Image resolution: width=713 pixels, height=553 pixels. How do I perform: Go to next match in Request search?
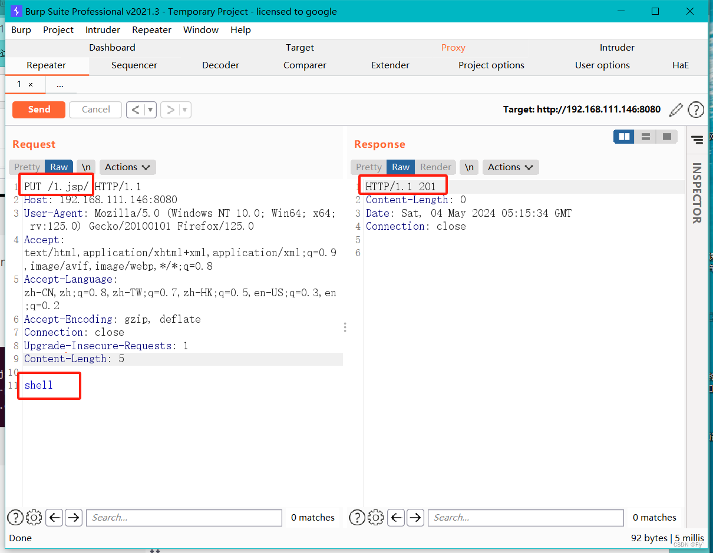tap(73, 518)
